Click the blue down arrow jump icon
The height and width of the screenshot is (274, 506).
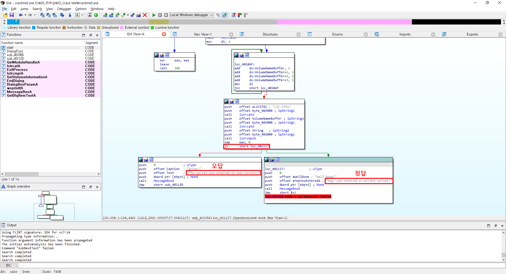coord(70,15)
